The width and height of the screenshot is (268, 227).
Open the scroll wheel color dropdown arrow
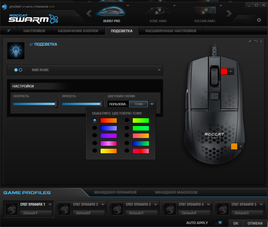pyautogui.click(x=231, y=71)
